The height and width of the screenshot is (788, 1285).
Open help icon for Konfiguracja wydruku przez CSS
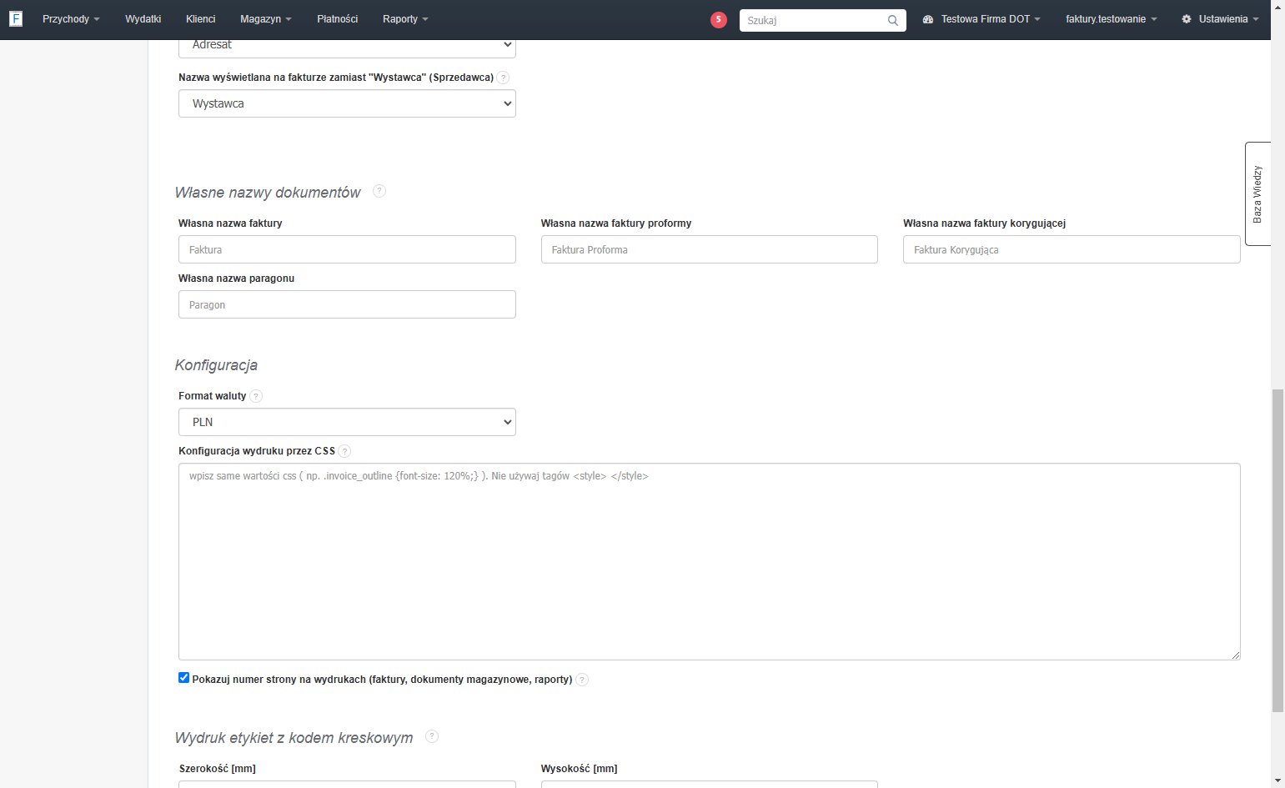coord(345,451)
